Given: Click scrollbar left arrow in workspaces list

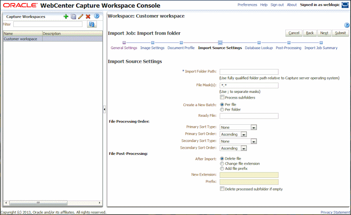Looking at the screenshot, I should 6,203.
